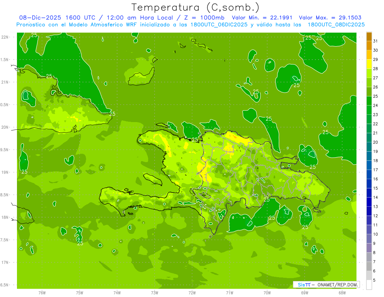Viewport: 384px width, 297px height.
Task: Click the 20N latitude label
Action: pos(5,127)
